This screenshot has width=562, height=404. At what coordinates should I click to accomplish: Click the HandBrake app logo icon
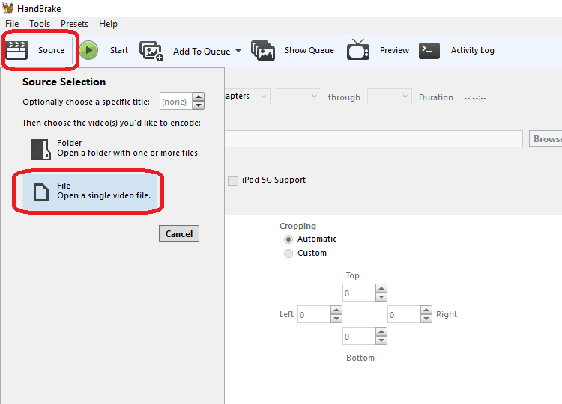pos(8,8)
